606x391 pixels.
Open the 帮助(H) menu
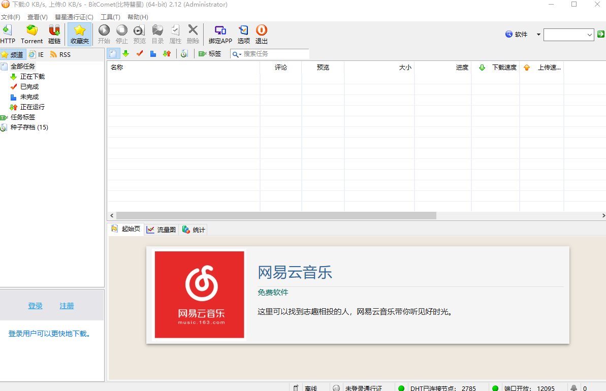coord(138,17)
